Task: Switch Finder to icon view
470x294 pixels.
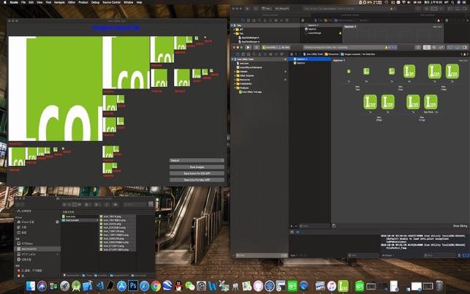Action: [64, 205]
